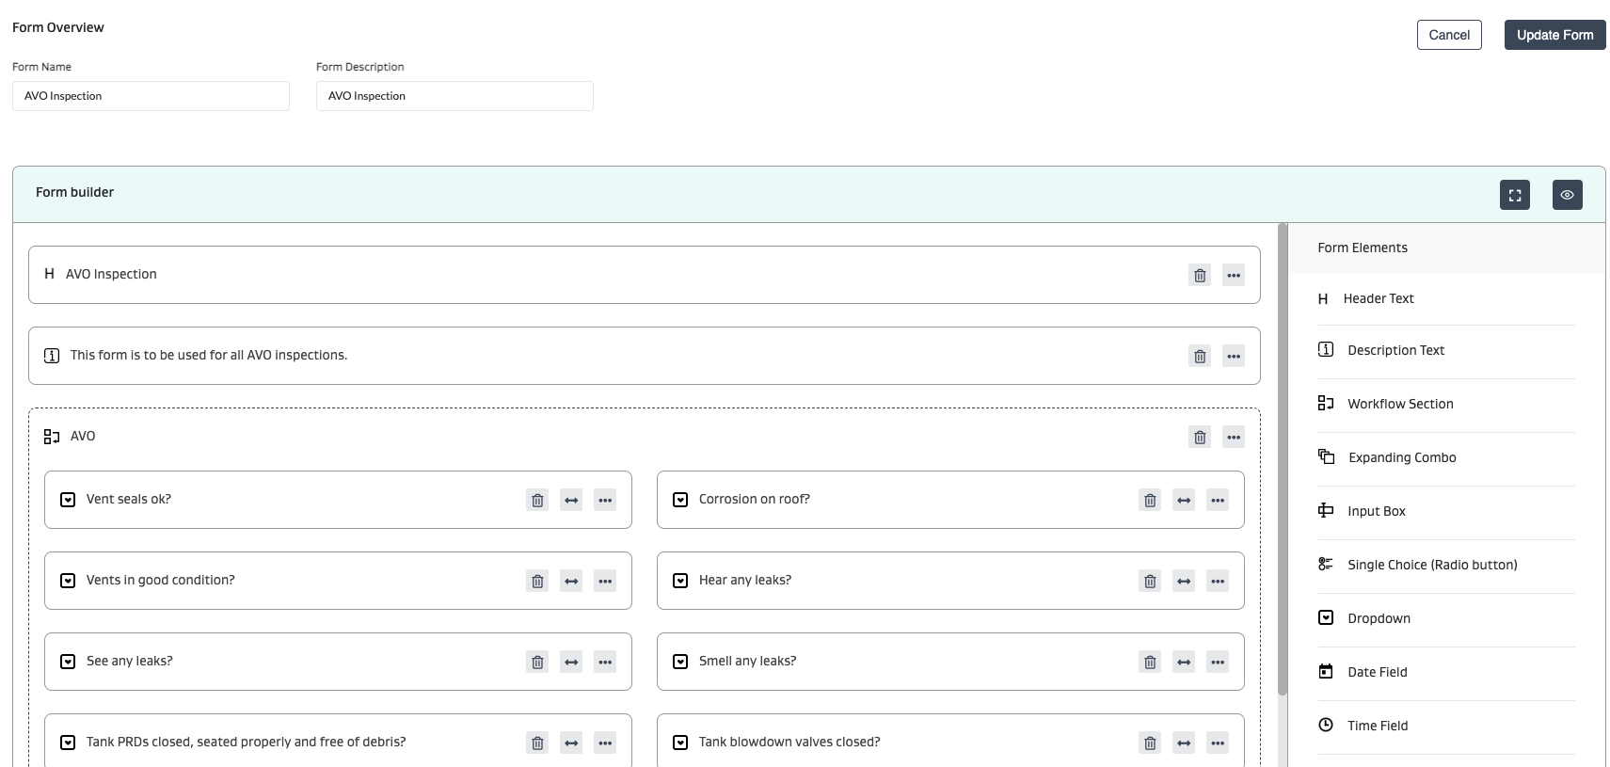Open more options for 'Smell any leaks?'
This screenshot has width=1610, height=767.
point(1218,663)
